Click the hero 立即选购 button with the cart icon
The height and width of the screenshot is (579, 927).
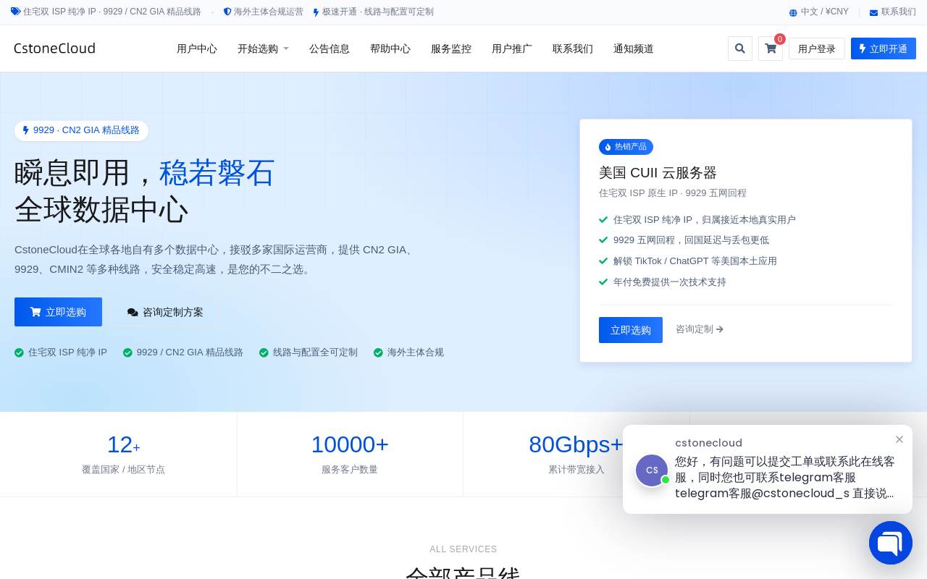click(x=58, y=312)
